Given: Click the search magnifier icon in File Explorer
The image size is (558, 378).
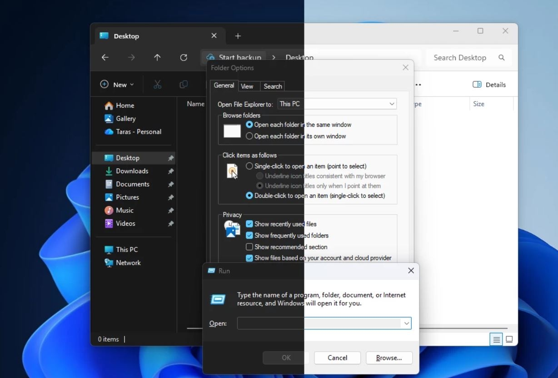Looking at the screenshot, I should [x=502, y=57].
